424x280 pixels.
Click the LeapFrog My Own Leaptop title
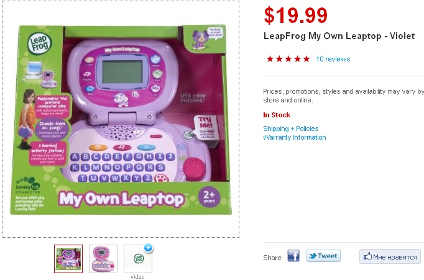coord(339,36)
